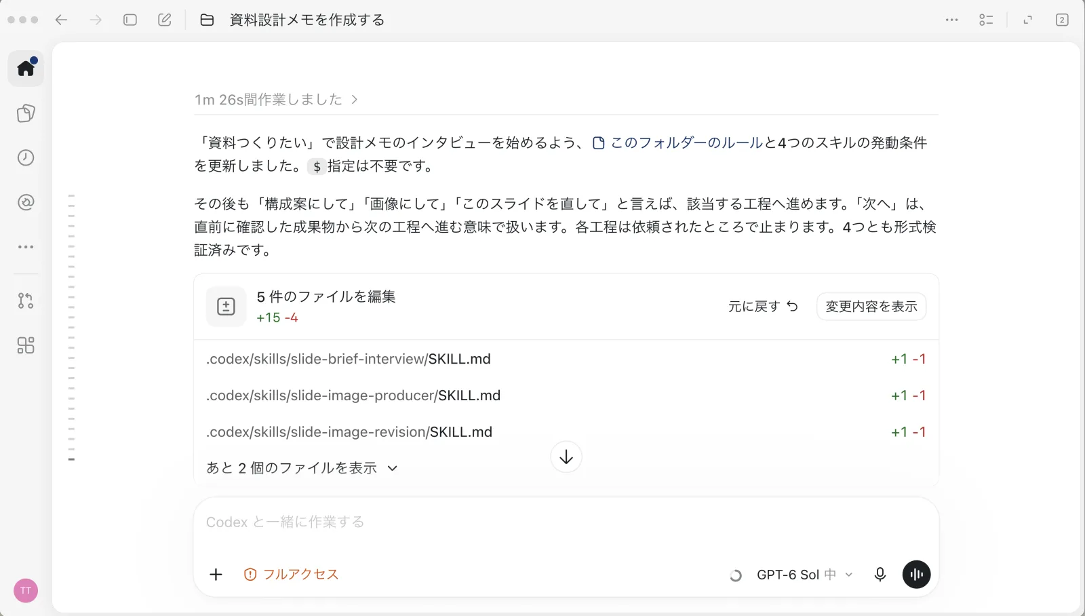Open the circular at-sign sidebar icon
This screenshot has height=616, width=1085.
pyautogui.click(x=26, y=202)
